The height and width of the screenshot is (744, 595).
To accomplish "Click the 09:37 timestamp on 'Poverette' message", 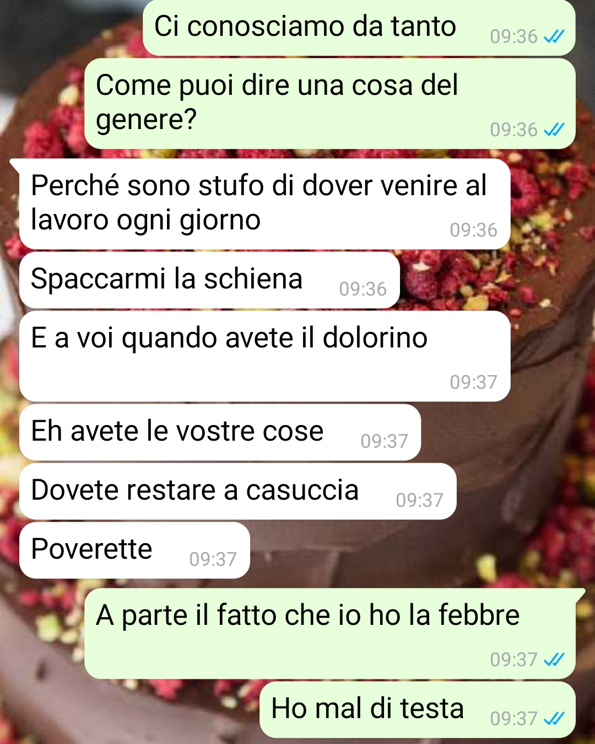I will pyautogui.click(x=213, y=559).
